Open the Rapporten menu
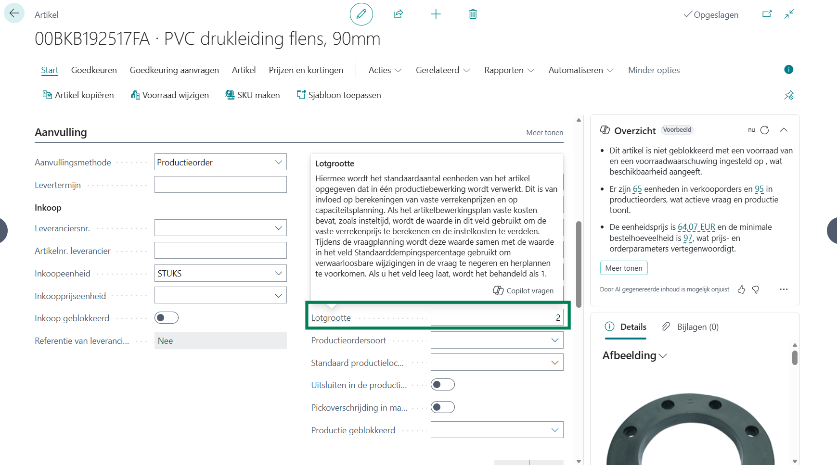The width and height of the screenshot is (837, 465). [509, 70]
